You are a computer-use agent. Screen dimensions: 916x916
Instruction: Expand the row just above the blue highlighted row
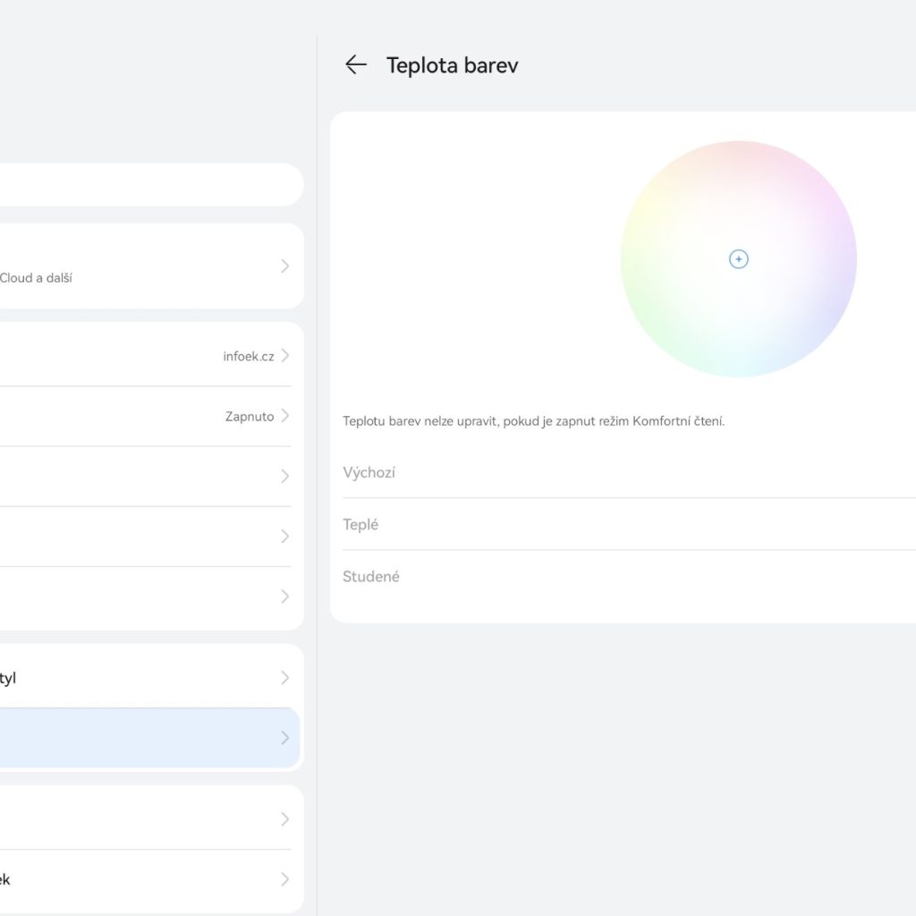[x=143, y=678]
